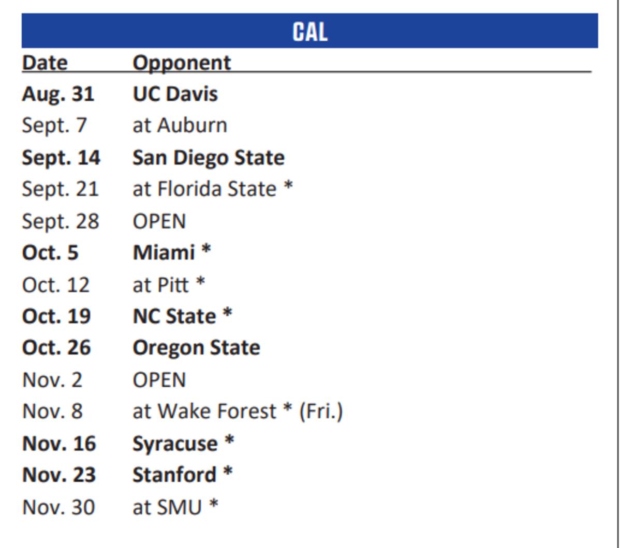Click the at Pitt game
621x548 pixels.
(x=169, y=284)
